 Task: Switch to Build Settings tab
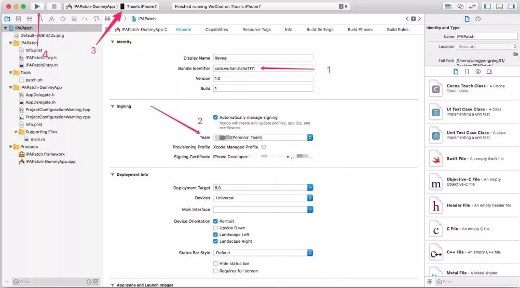(320, 30)
